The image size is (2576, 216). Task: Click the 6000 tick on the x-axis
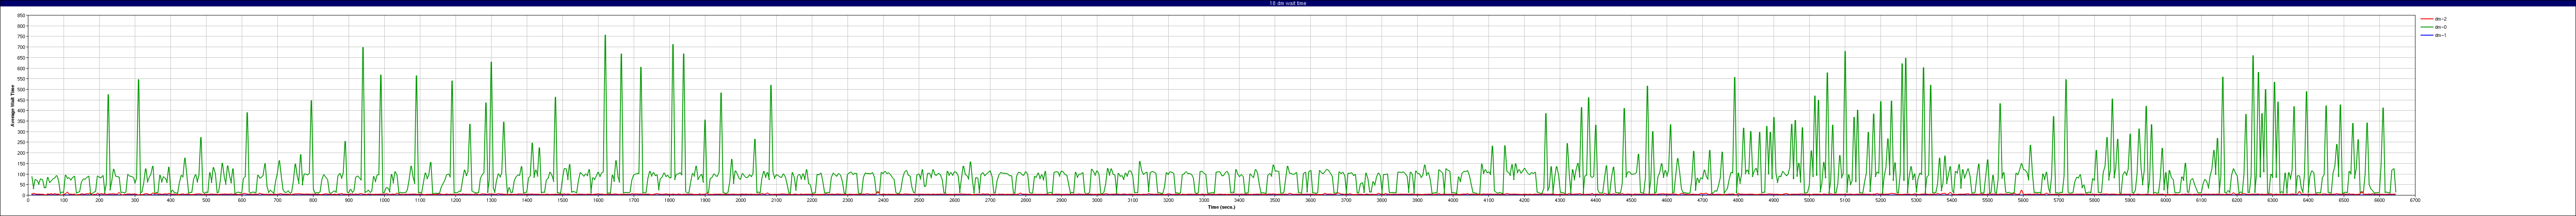point(2165,200)
